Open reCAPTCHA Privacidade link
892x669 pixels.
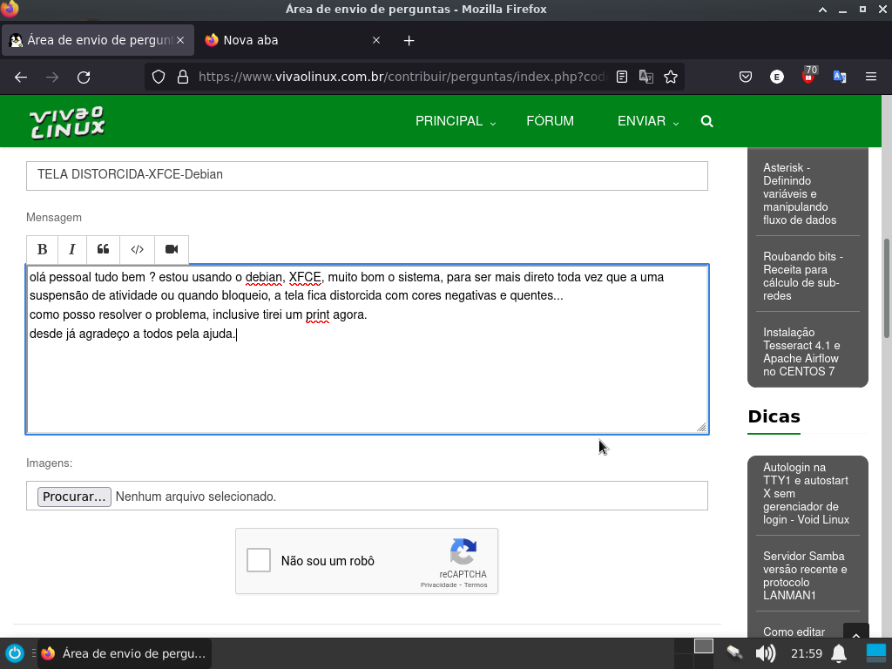pos(439,585)
